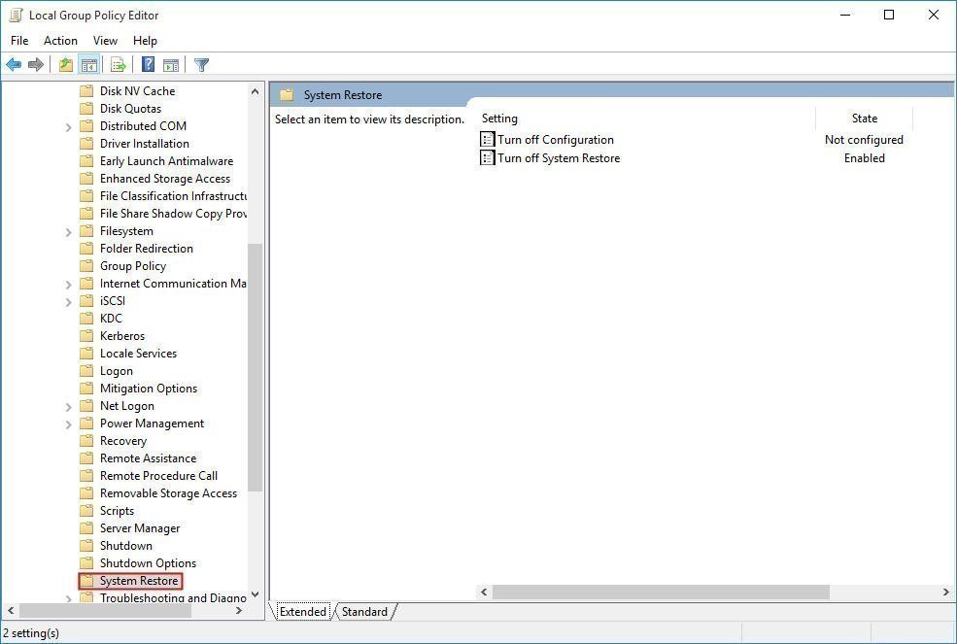Select the Shutdown Options folder
This screenshot has width=957, height=644.
149,563
